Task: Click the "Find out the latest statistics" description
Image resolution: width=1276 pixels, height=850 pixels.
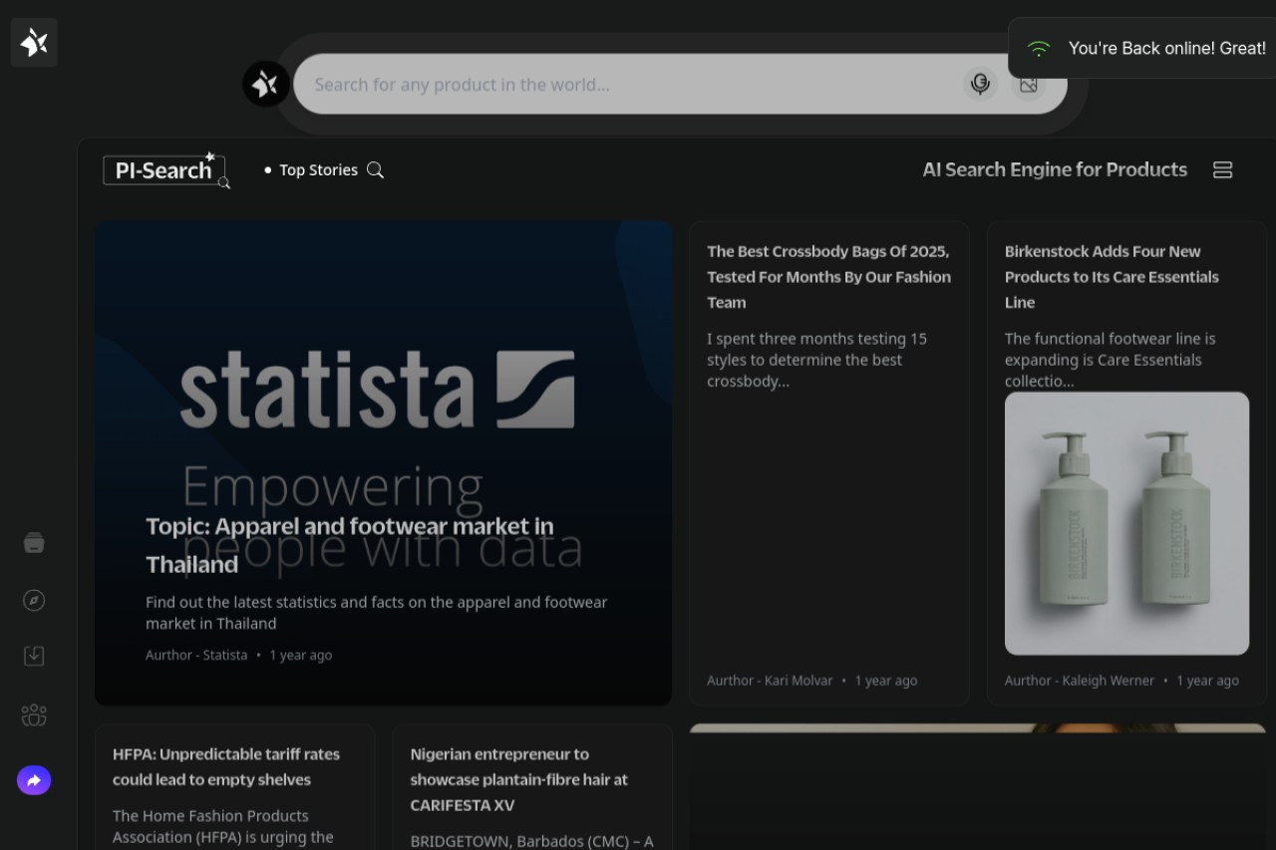Action: [376, 613]
